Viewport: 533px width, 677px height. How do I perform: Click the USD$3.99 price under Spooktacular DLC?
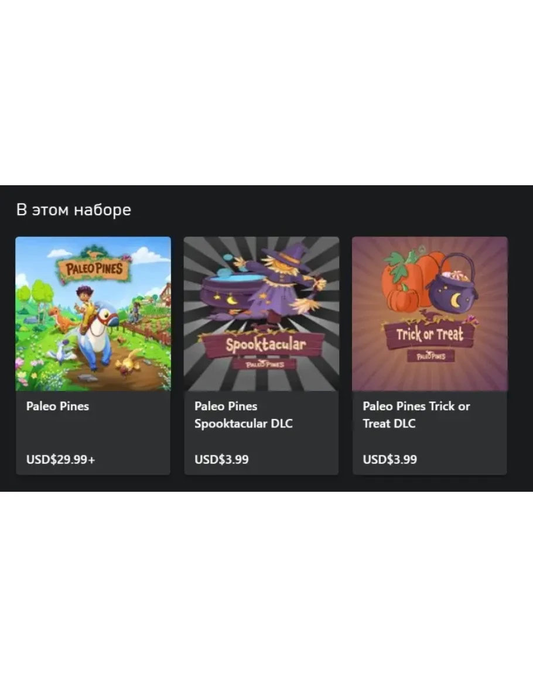tap(221, 460)
